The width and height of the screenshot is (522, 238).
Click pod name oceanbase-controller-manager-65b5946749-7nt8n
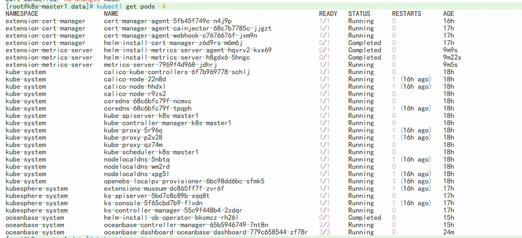pyautogui.click(x=186, y=225)
